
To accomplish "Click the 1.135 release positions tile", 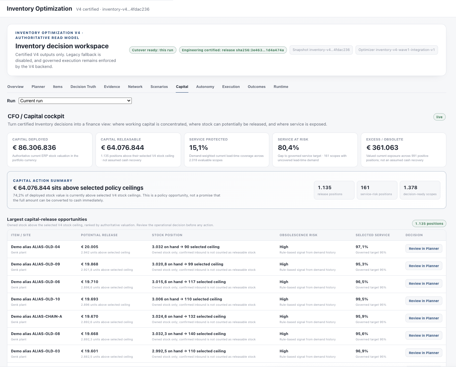I will 334,190.
